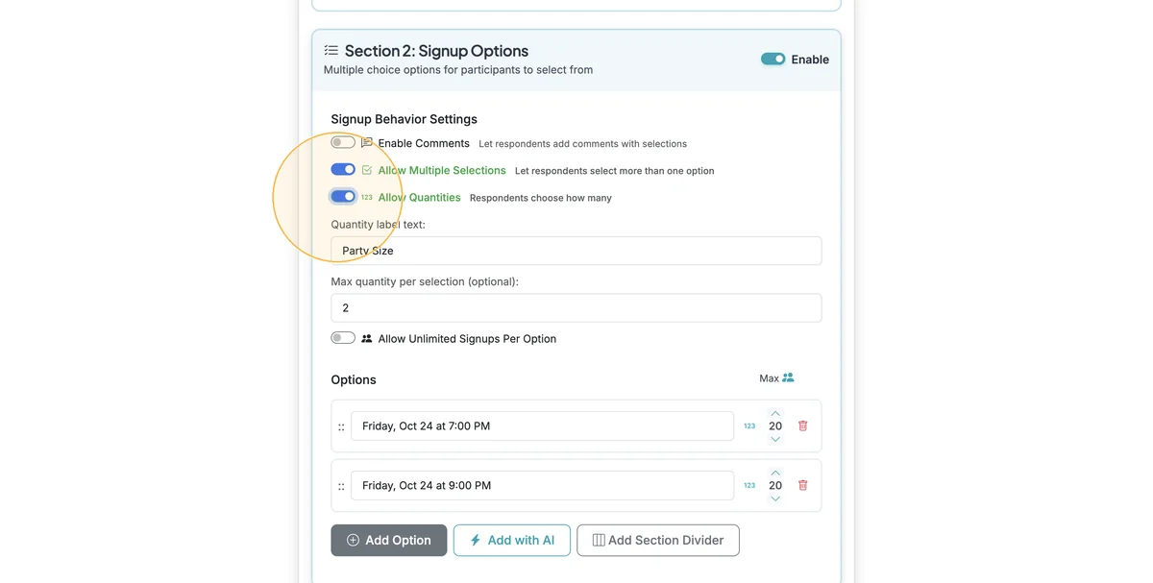The image size is (1153, 583).
Task: Click Add Section Divider button
Action: (x=658, y=540)
